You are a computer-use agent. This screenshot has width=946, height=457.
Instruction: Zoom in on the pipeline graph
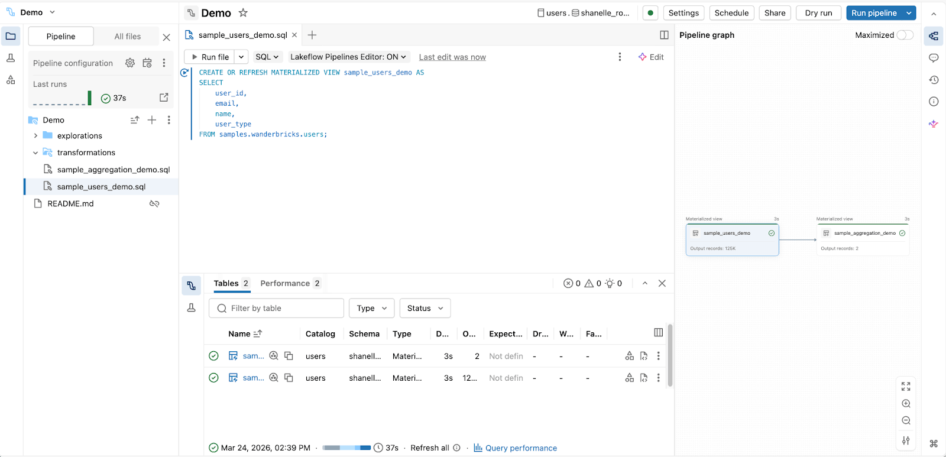click(x=906, y=404)
